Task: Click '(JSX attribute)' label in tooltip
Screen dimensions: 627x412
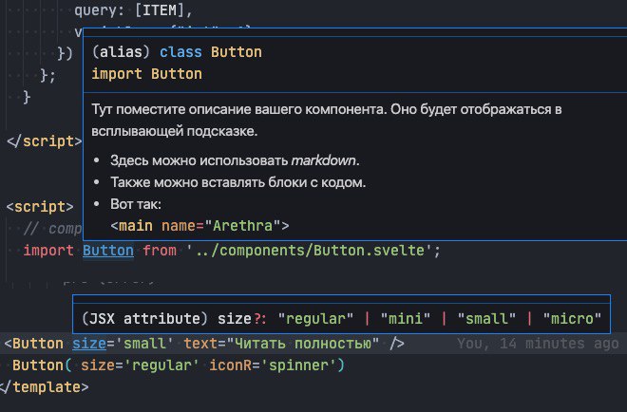Action: point(144,318)
